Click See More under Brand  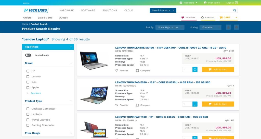36,93
